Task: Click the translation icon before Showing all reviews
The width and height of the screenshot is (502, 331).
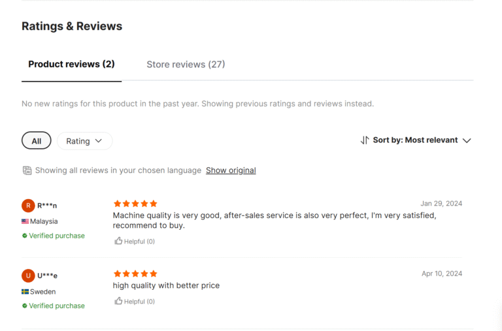Action: click(27, 170)
